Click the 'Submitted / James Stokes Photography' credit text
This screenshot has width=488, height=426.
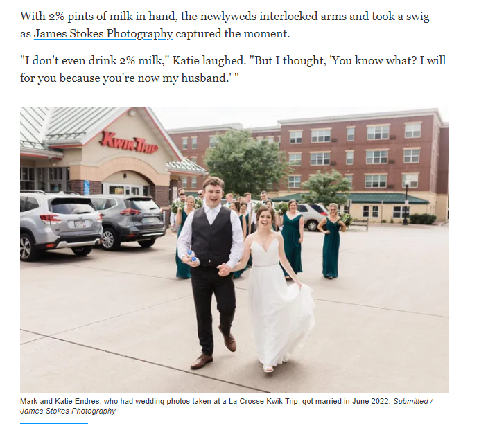click(x=413, y=401)
